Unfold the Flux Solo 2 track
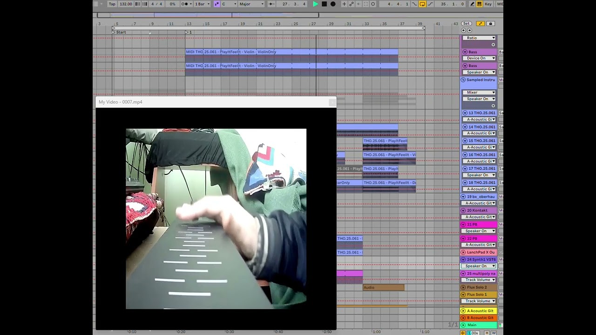The image size is (596, 335). [463, 288]
